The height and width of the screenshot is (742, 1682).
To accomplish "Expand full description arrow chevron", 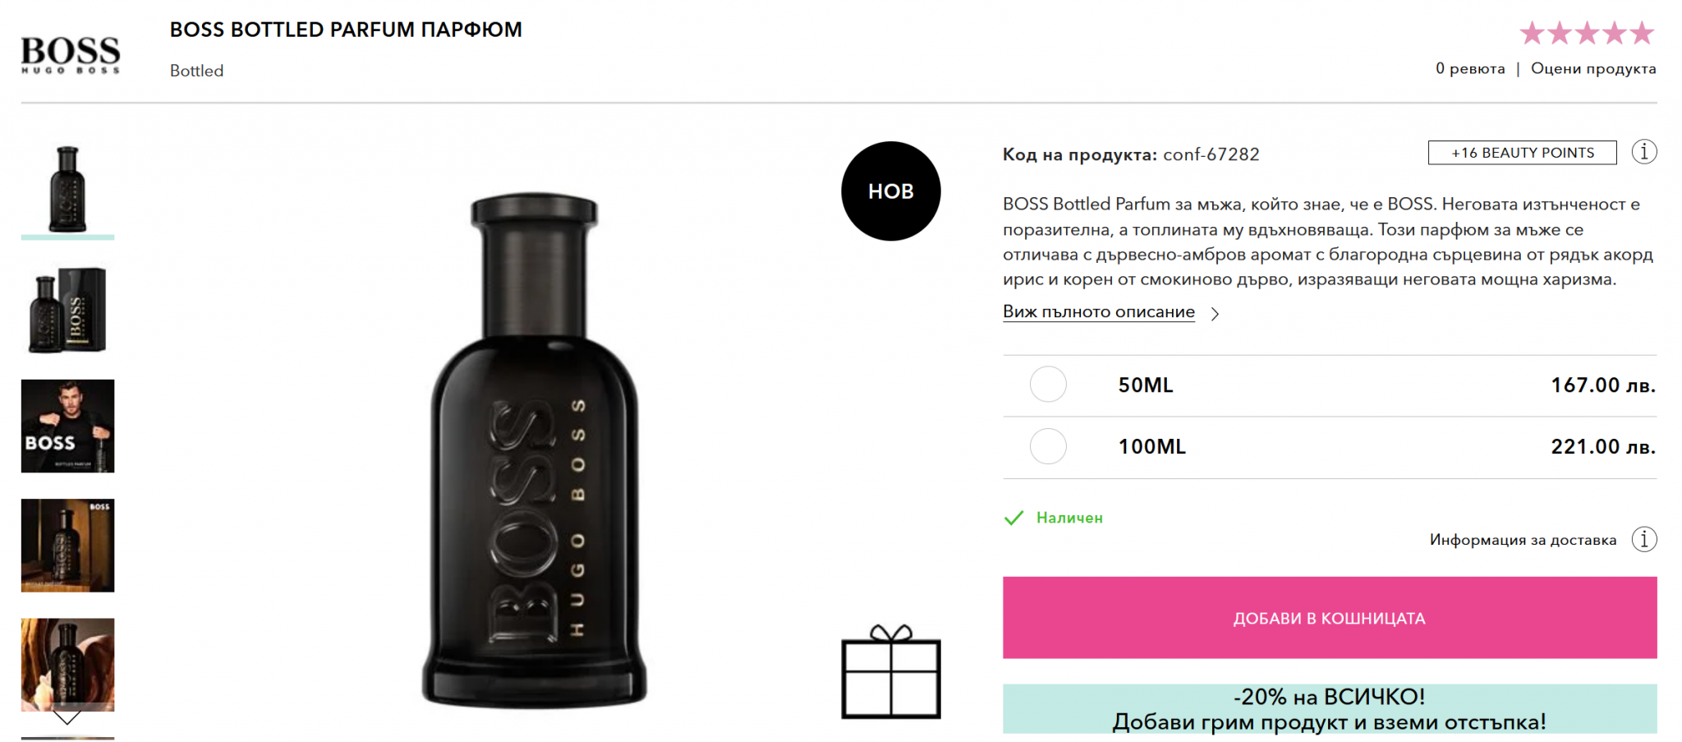I will pyautogui.click(x=1216, y=314).
